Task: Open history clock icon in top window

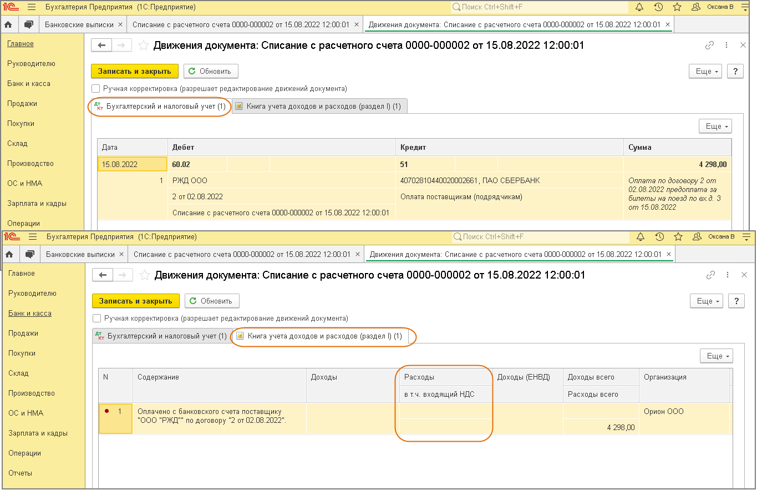Action: [x=658, y=7]
